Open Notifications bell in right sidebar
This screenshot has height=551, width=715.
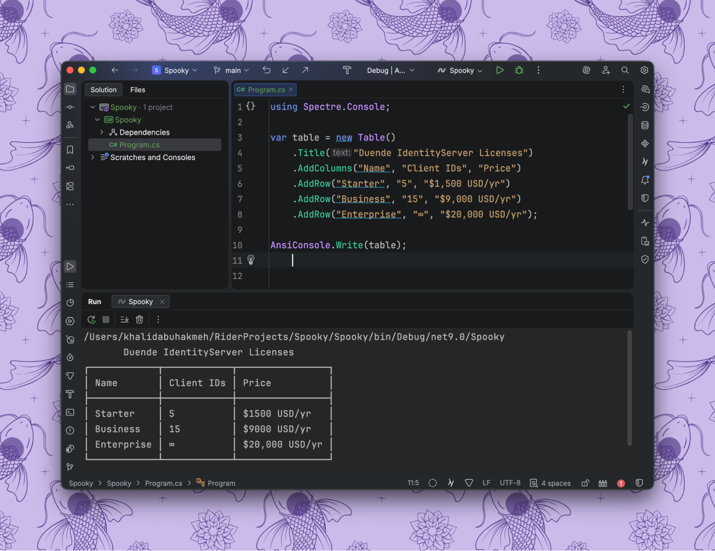point(645,180)
